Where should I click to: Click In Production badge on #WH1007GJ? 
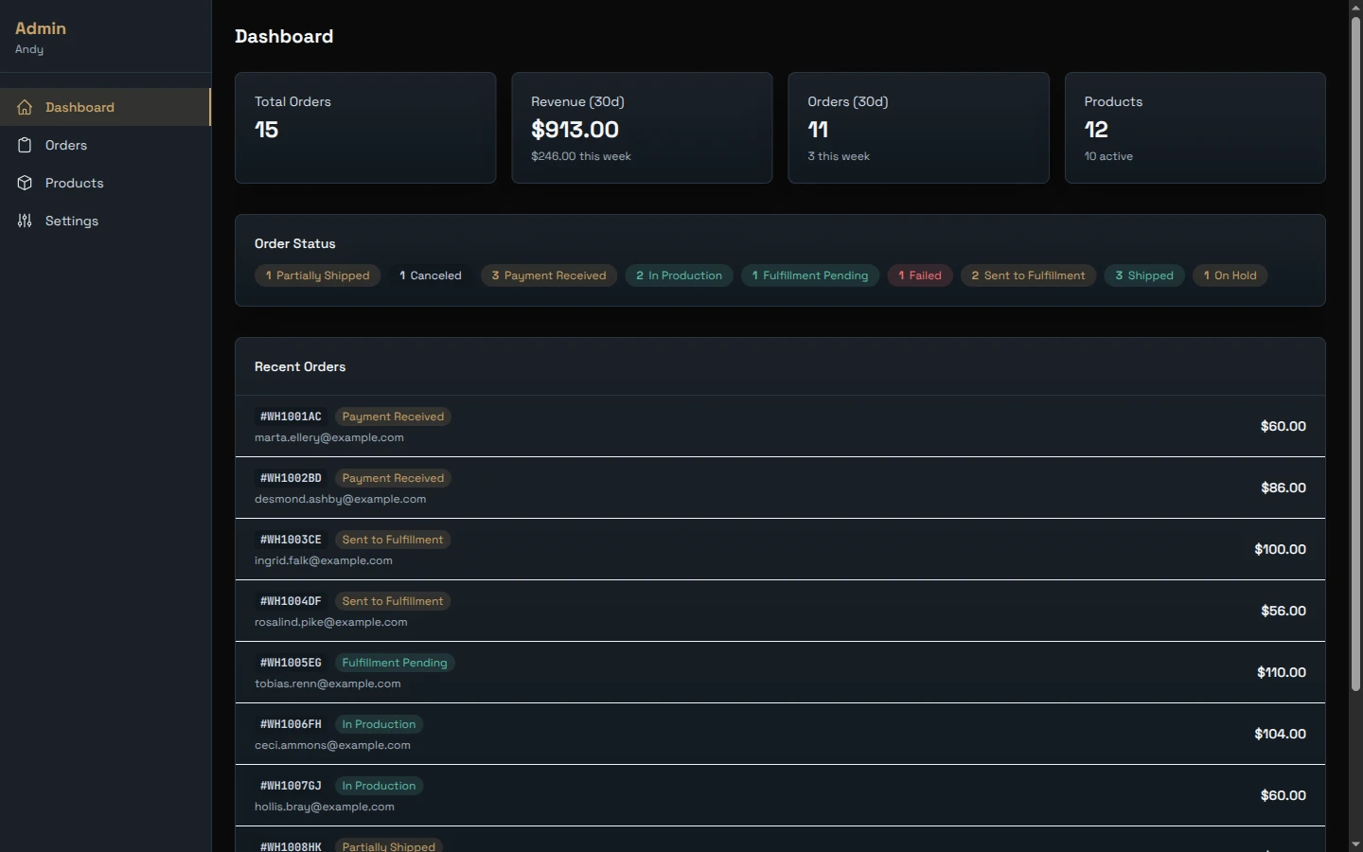pos(379,786)
